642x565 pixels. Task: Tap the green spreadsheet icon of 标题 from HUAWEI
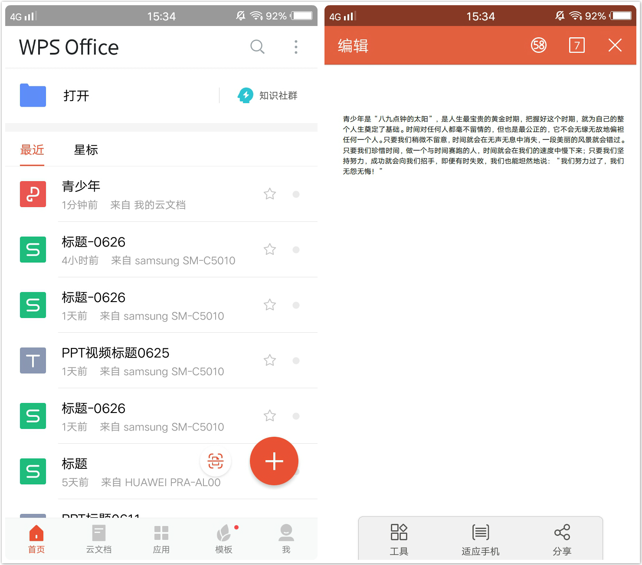tap(33, 471)
